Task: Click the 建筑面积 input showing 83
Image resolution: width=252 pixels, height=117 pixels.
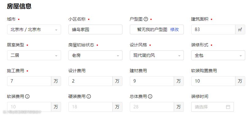Action: 213,29
